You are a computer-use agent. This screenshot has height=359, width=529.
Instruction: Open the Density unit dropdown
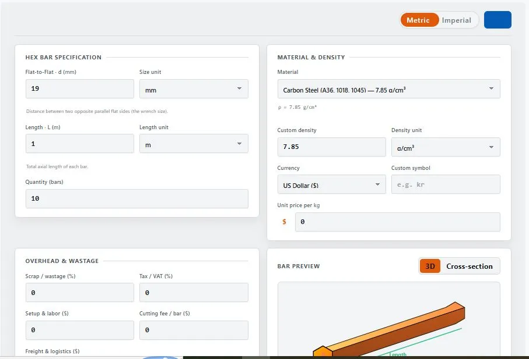(x=446, y=147)
